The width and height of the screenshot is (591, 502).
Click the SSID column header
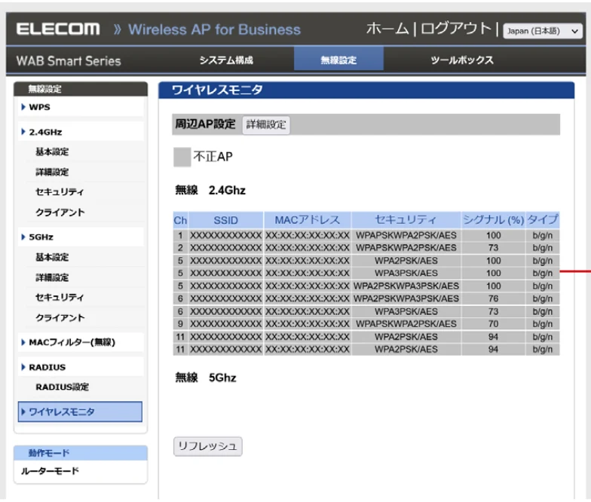click(226, 220)
